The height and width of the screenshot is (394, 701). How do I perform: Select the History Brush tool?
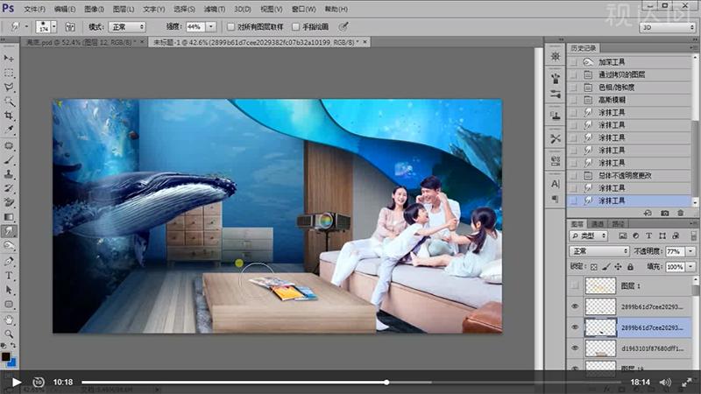[9, 188]
